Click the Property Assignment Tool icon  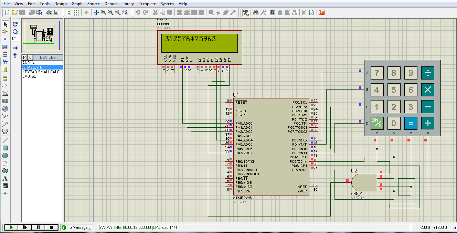tap(263, 12)
